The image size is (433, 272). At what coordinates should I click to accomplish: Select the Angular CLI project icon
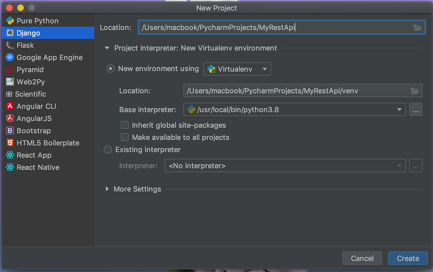(x=10, y=106)
